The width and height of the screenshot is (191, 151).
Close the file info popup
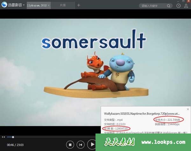(x=188, y=109)
